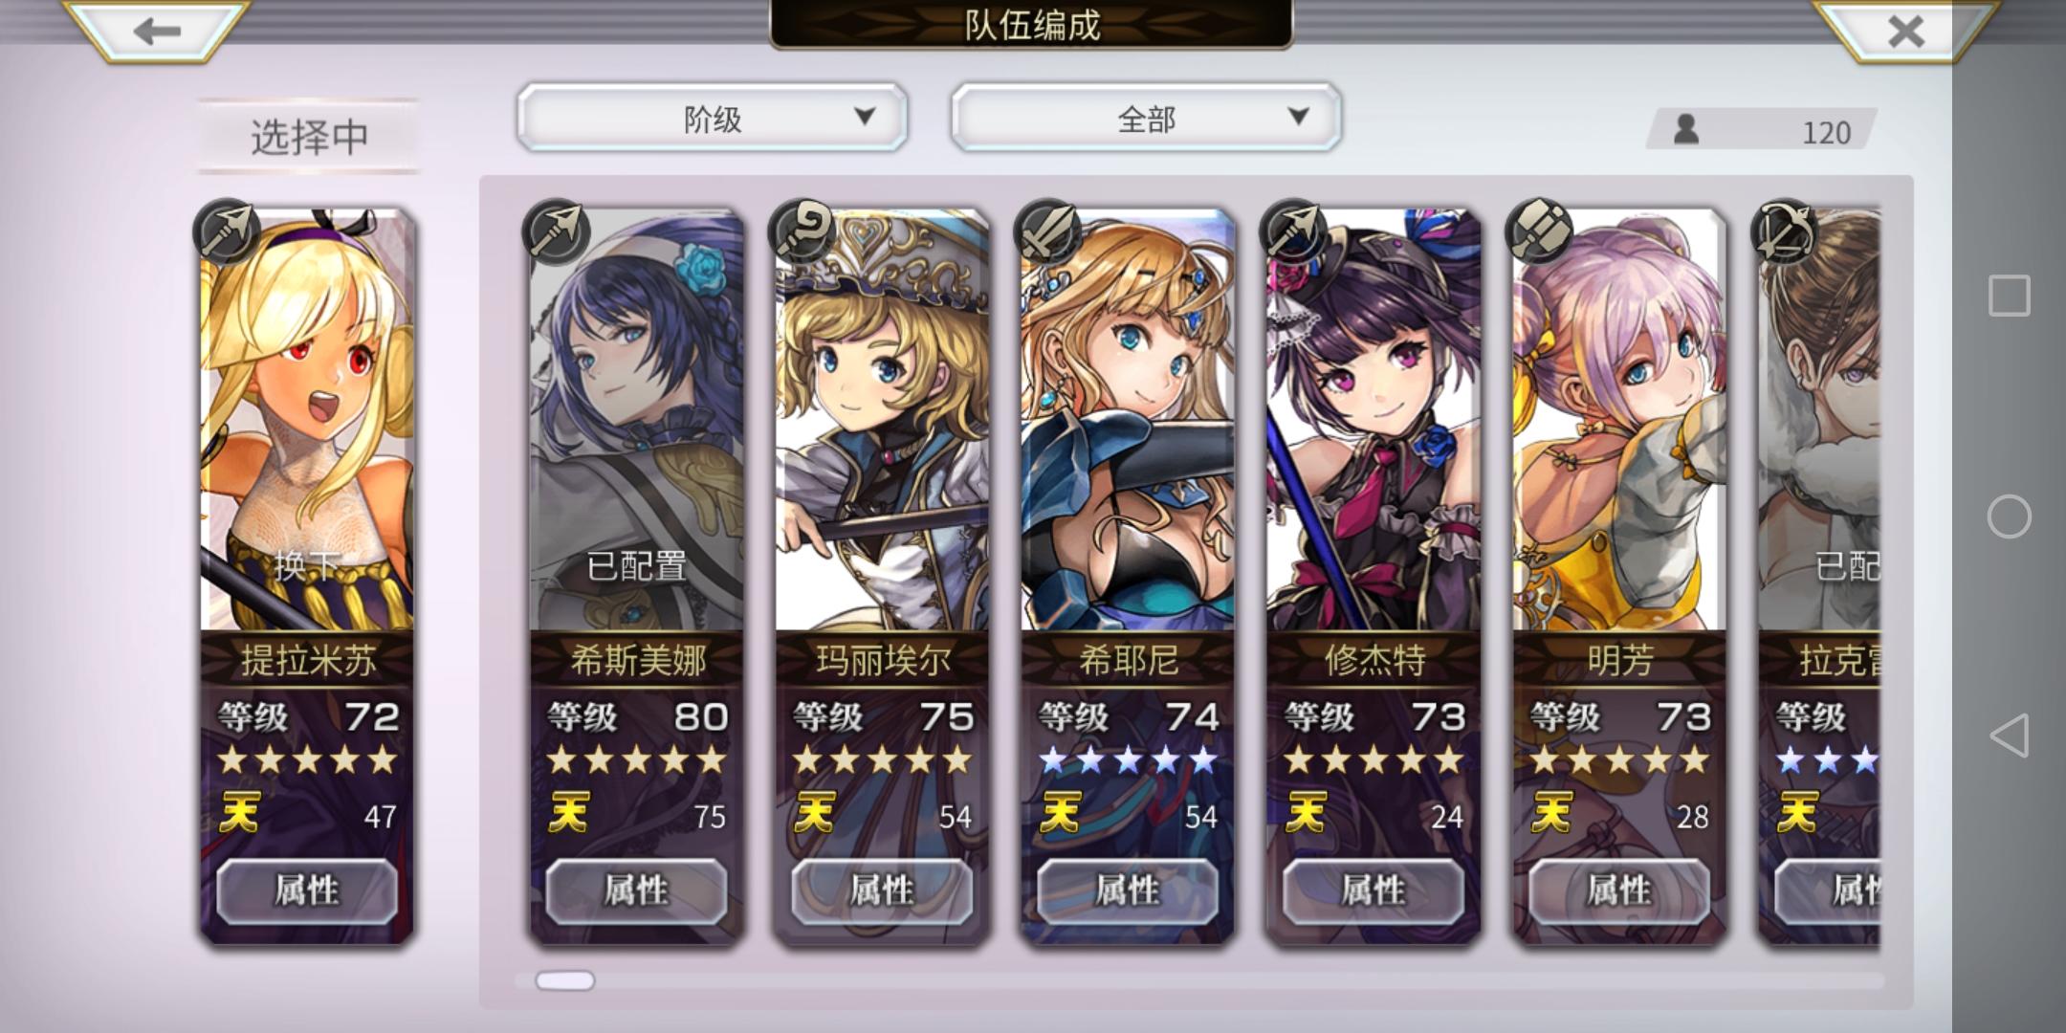Tap bow class icon on 拉克雷 card
Viewport: 2066px width, 1033px height.
tap(1785, 231)
